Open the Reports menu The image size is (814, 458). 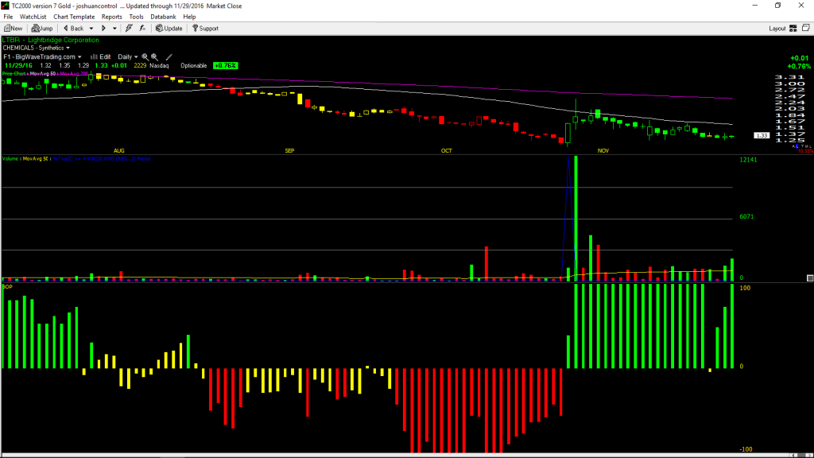point(111,17)
